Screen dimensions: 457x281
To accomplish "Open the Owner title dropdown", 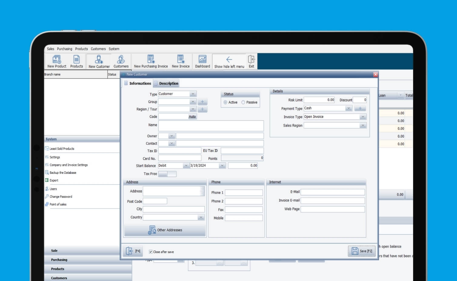I will tap(172, 136).
